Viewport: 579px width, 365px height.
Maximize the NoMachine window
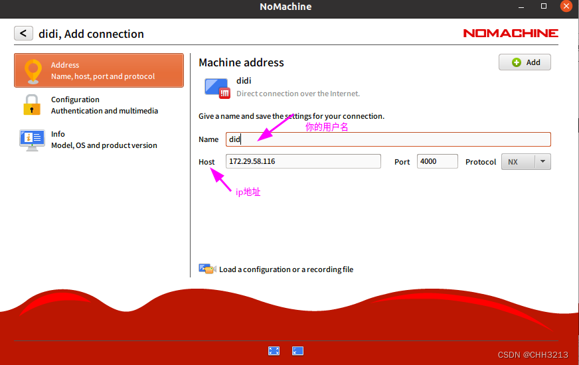point(544,6)
